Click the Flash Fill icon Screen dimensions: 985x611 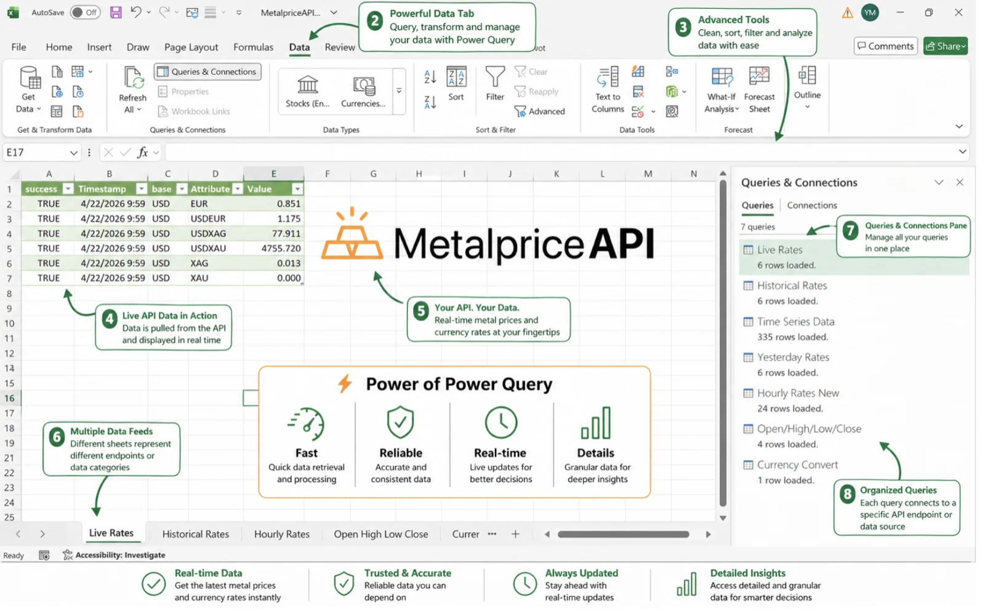coord(638,72)
